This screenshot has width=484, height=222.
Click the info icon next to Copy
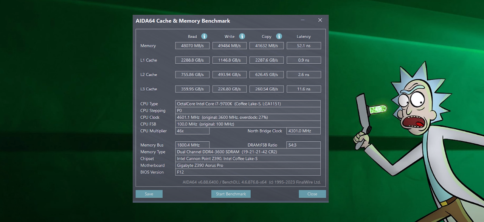point(279,36)
